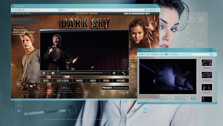
Task: Close the video popup overlay
Action: [127, 28]
